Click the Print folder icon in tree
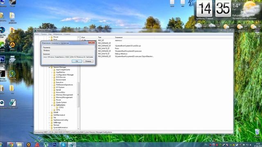Image resolution: width=262 pixels, height=147 pixels. (x=52, y=40)
